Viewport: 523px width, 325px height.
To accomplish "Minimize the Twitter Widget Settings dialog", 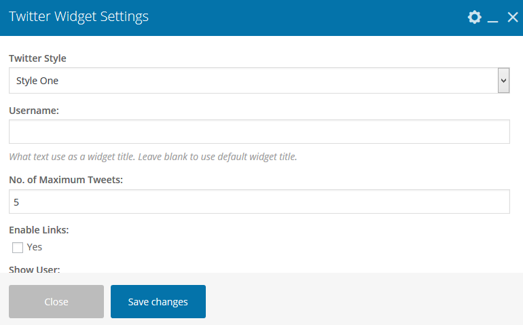I will coord(493,18).
